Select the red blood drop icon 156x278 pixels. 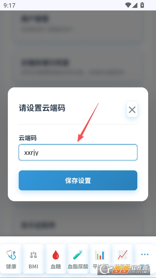pyautogui.click(x=56, y=255)
